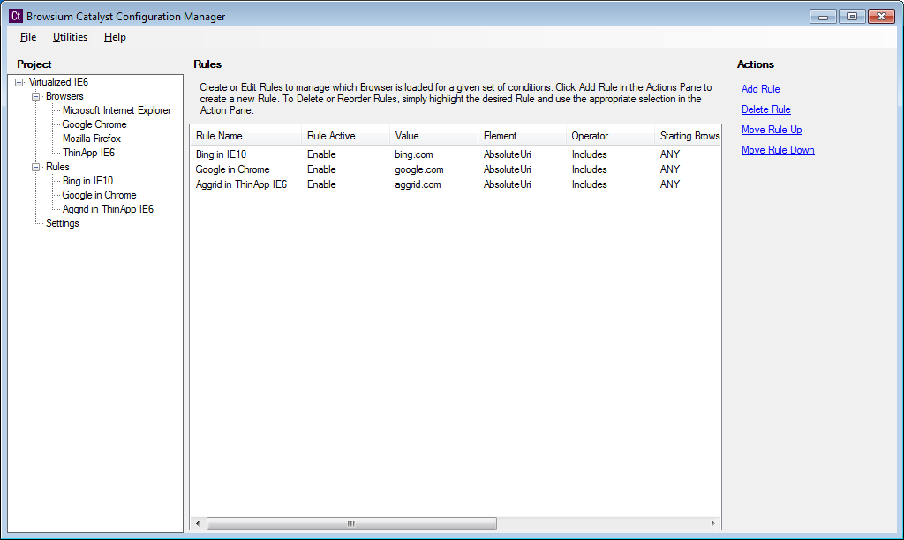Collapse the Virtualized IE6 project node
This screenshot has width=904, height=540.
pyautogui.click(x=19, y=82)
